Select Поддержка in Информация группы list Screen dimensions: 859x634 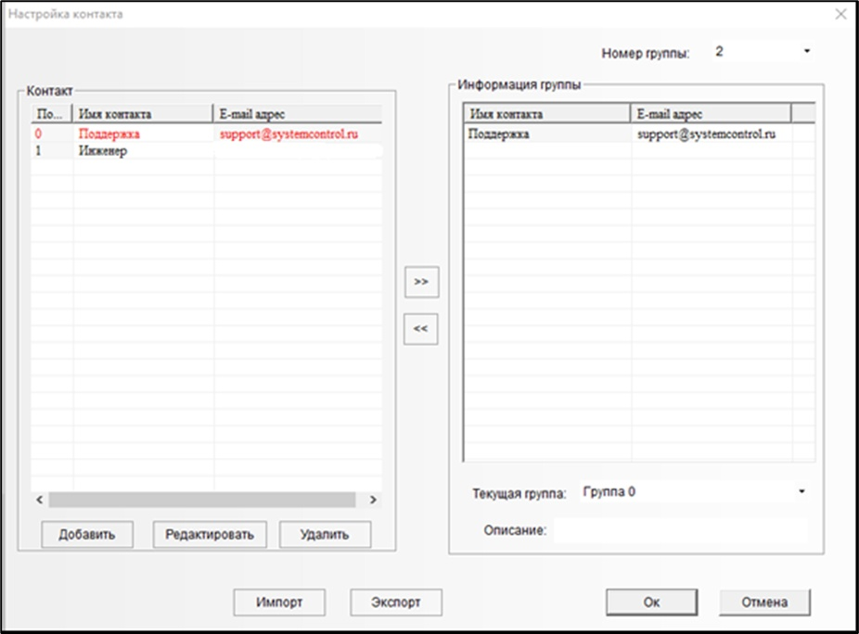(498, 134)
